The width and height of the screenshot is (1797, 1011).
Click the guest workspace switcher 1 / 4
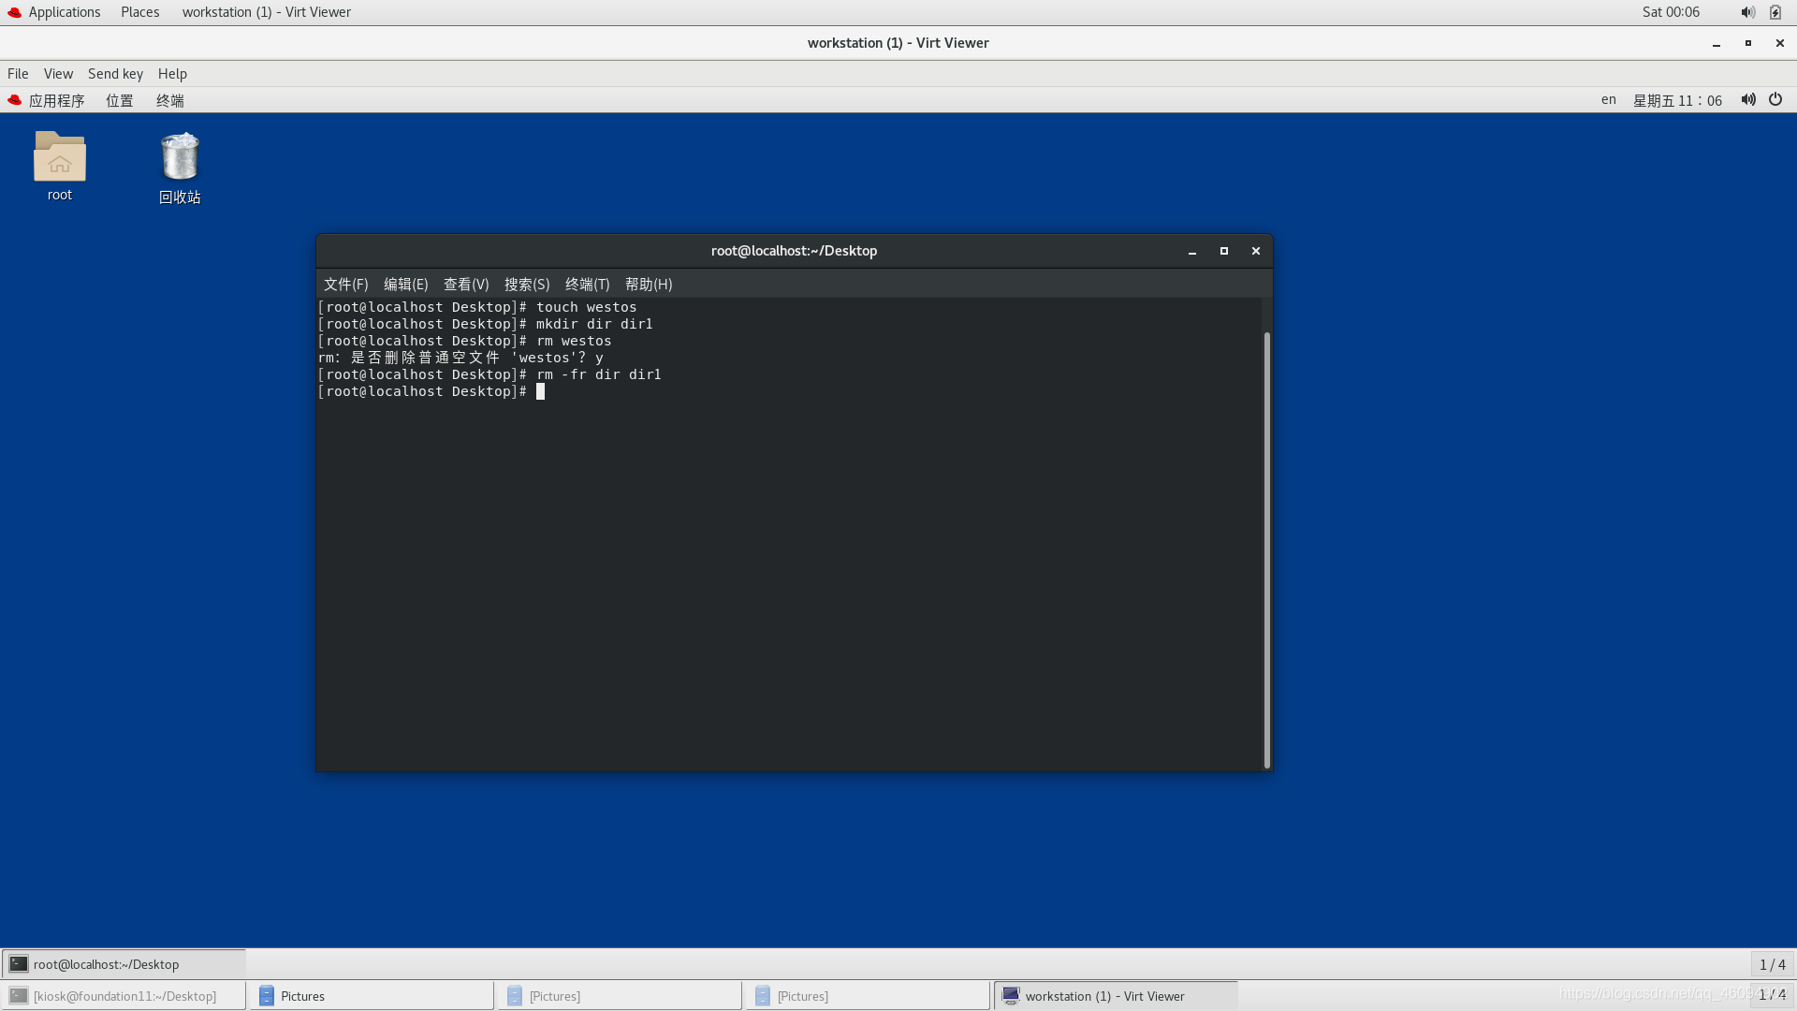pyautogui.click(x=1772, y=964)
